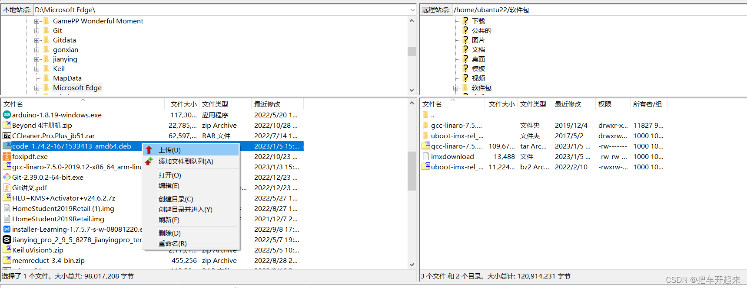Sort local files by 文件类型 header
747x288 pixels.
point(225,104)
